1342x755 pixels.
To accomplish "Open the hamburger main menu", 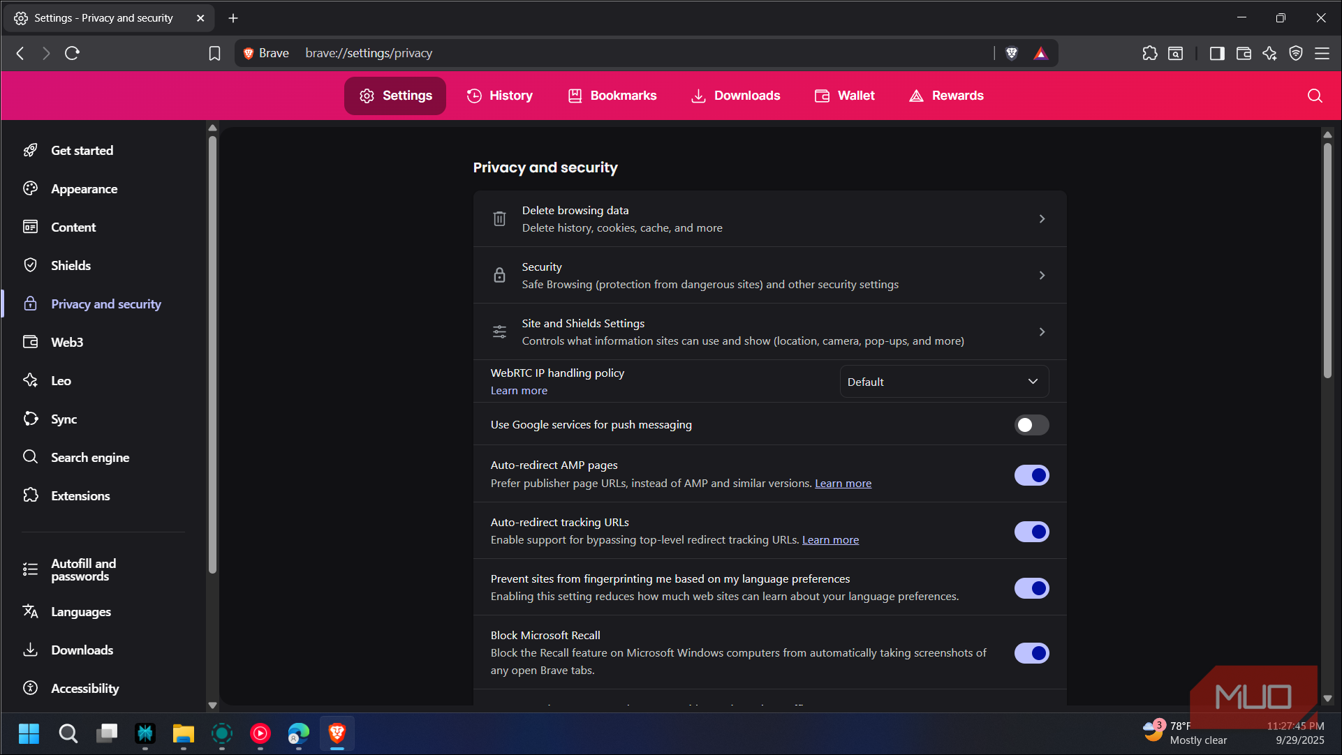I will click(x=1322, y=53).
